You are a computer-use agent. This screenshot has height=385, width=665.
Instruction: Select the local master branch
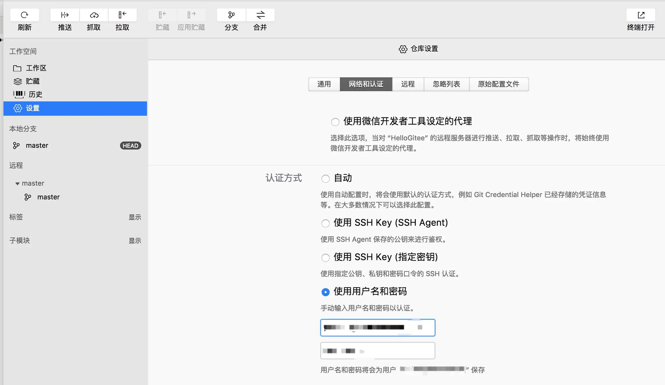[x=37, y=146]
